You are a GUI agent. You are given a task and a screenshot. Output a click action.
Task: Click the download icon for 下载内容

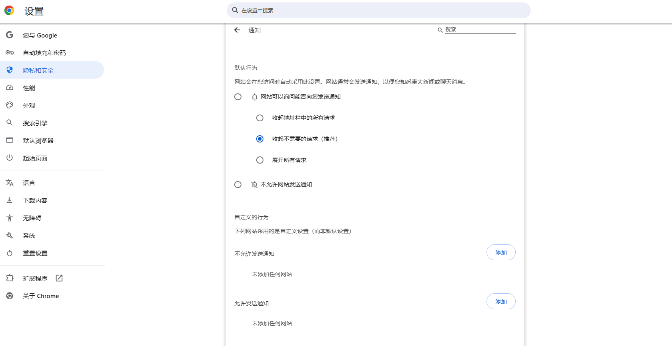[x=10, y=200]
